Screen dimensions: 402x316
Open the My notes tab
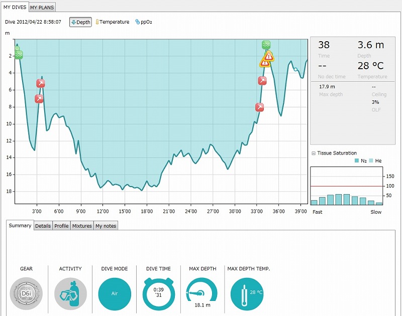pyautogui.click(x=106, y=226)
